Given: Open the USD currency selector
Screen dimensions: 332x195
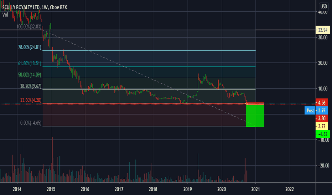Looking at the screenshot, I should coord(323,6).
